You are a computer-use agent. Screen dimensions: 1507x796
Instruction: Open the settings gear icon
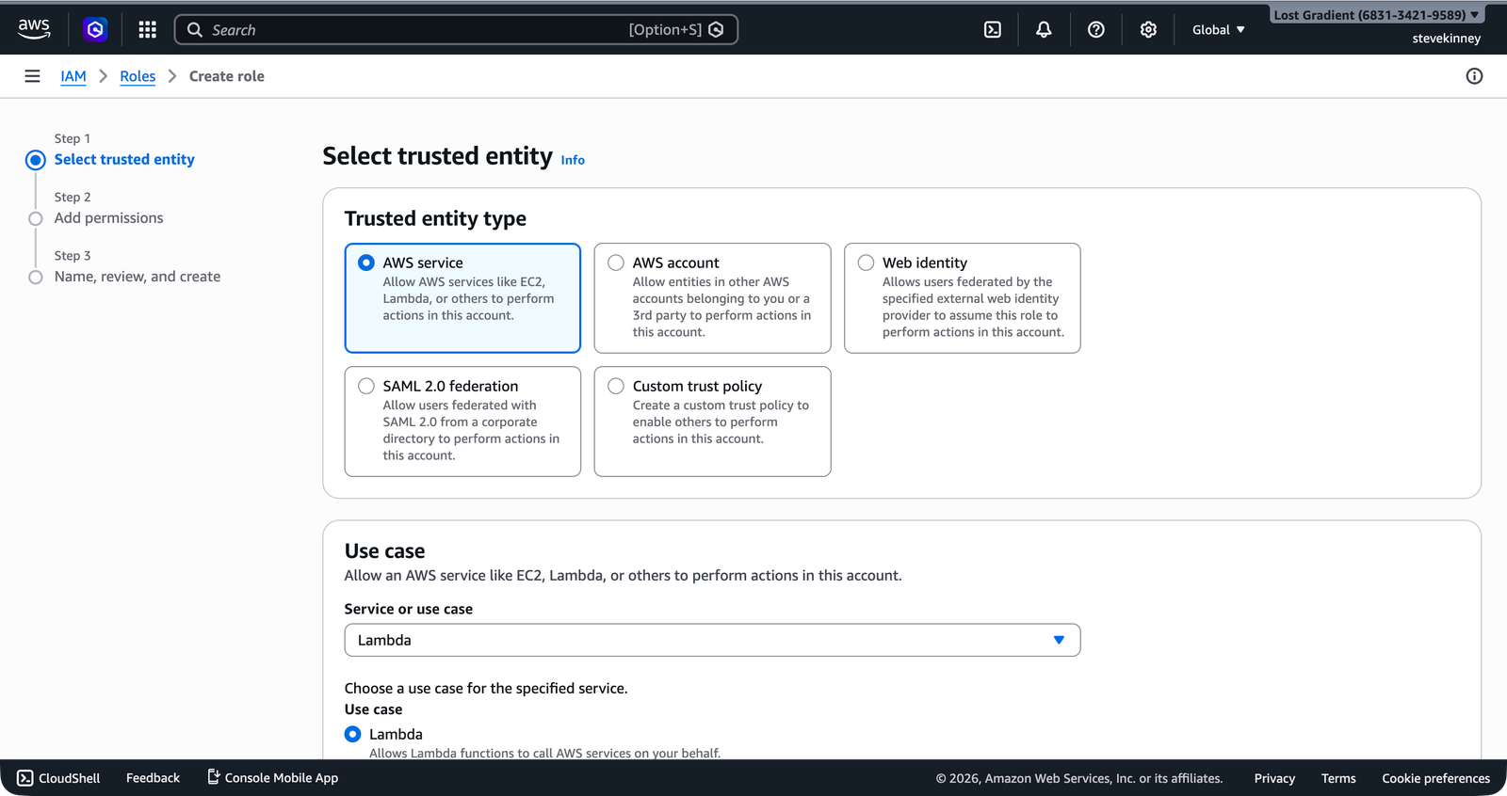pos(1148,30)
